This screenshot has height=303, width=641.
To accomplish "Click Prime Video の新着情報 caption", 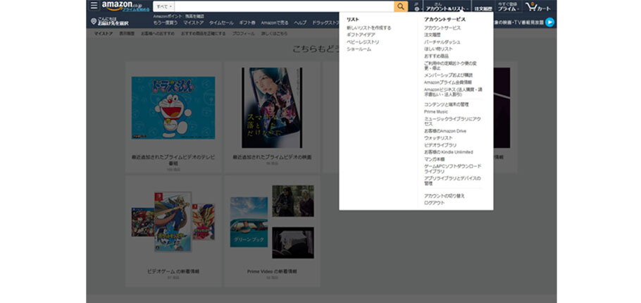I will click(272, 271).
